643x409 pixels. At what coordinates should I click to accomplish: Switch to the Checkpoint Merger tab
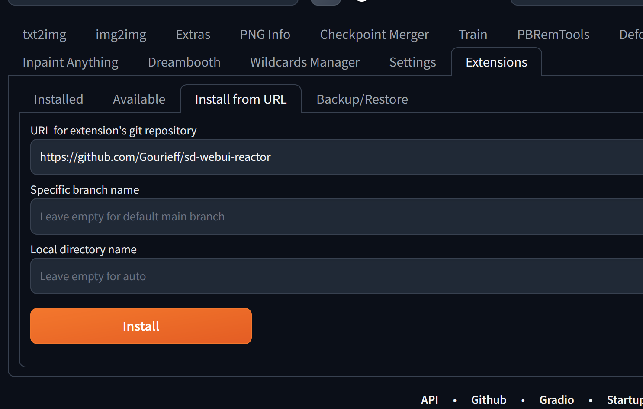(374, 35)
